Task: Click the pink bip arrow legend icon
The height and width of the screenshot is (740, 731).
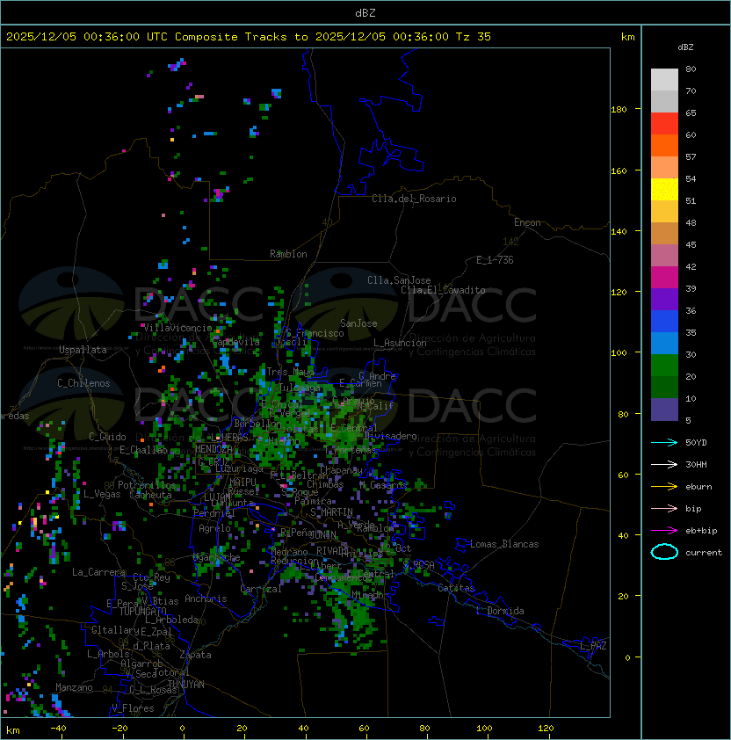Action: point(664,509)
